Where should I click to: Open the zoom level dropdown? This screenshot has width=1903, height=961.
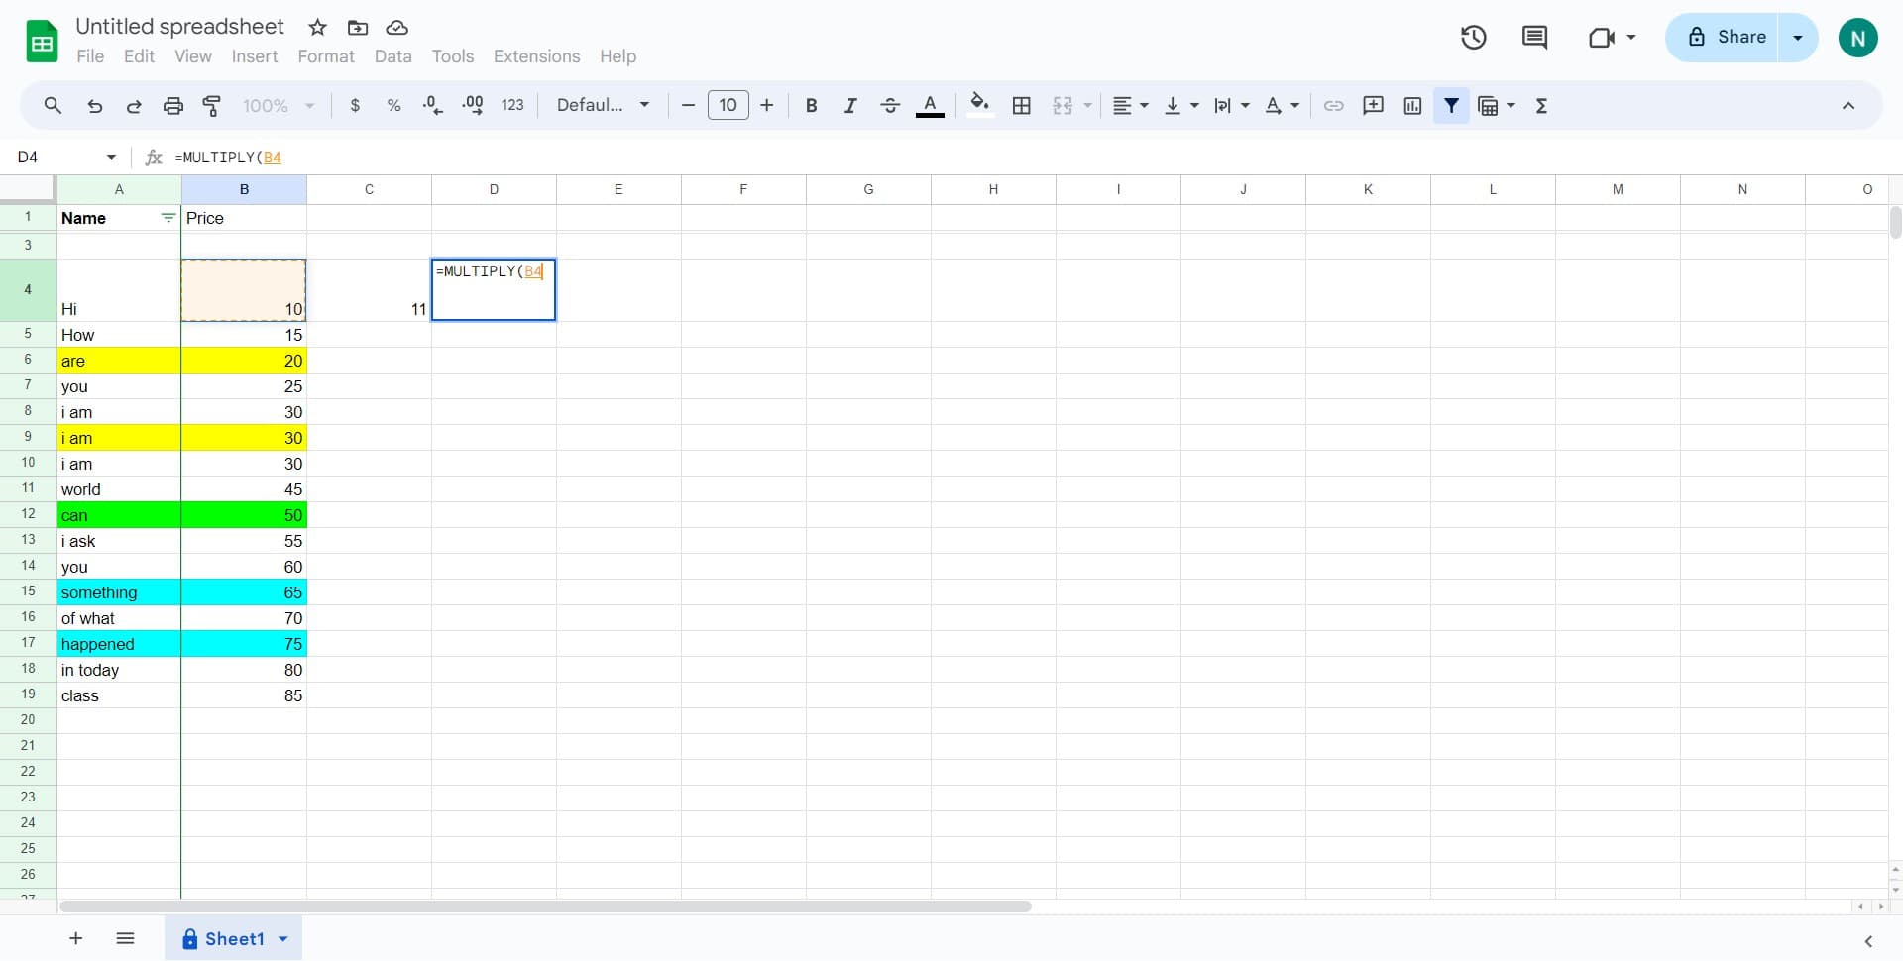click(276, 105)
